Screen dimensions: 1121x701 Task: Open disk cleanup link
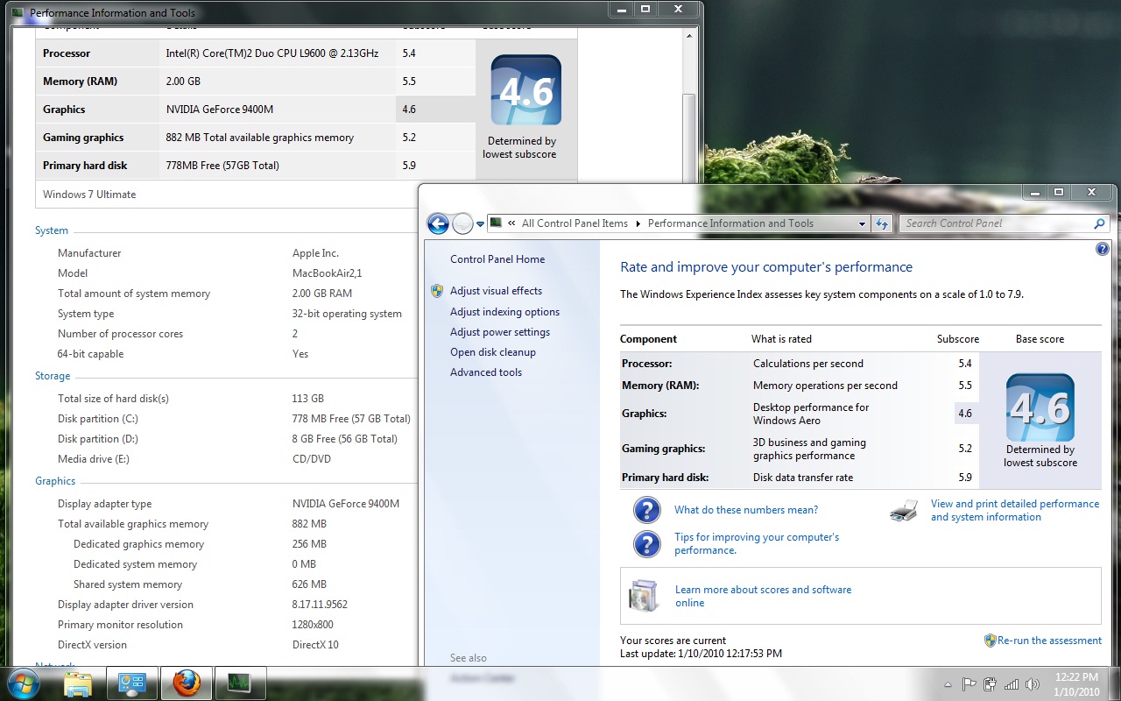click(493, 352)
